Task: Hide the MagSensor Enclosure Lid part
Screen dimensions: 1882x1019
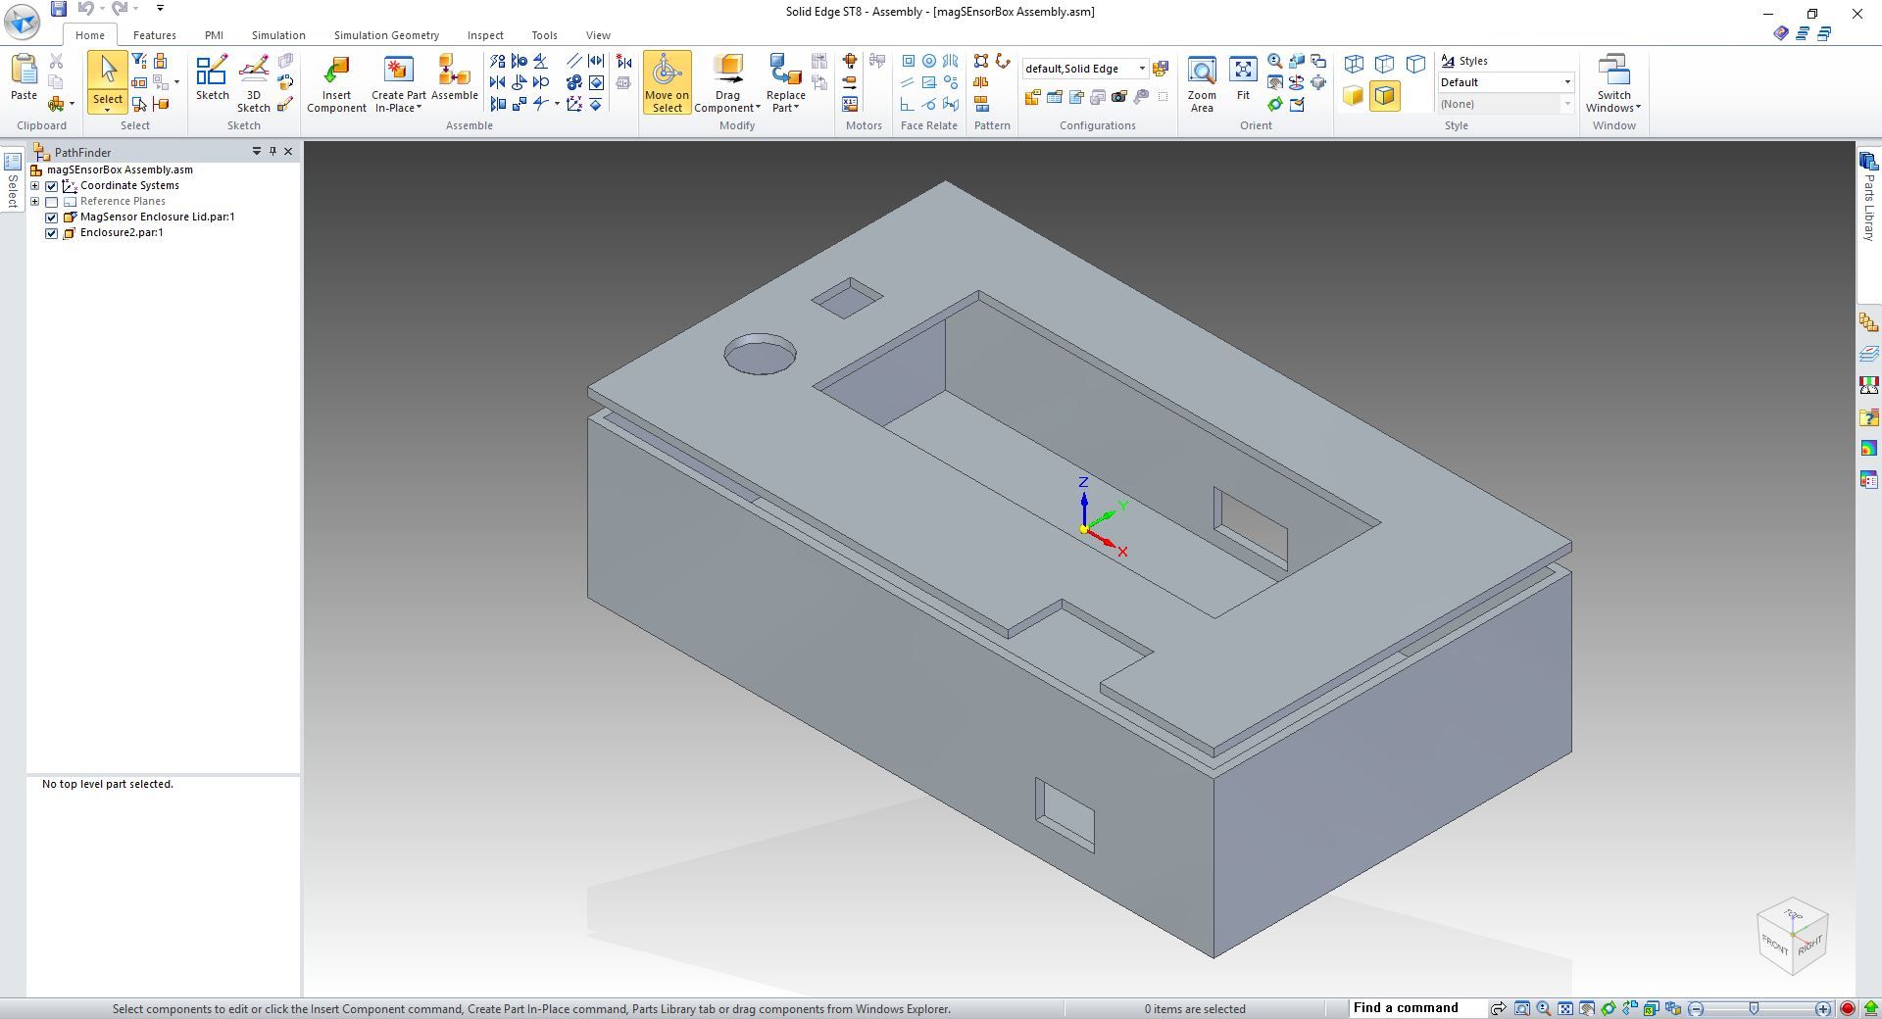Action: (52, 218)
